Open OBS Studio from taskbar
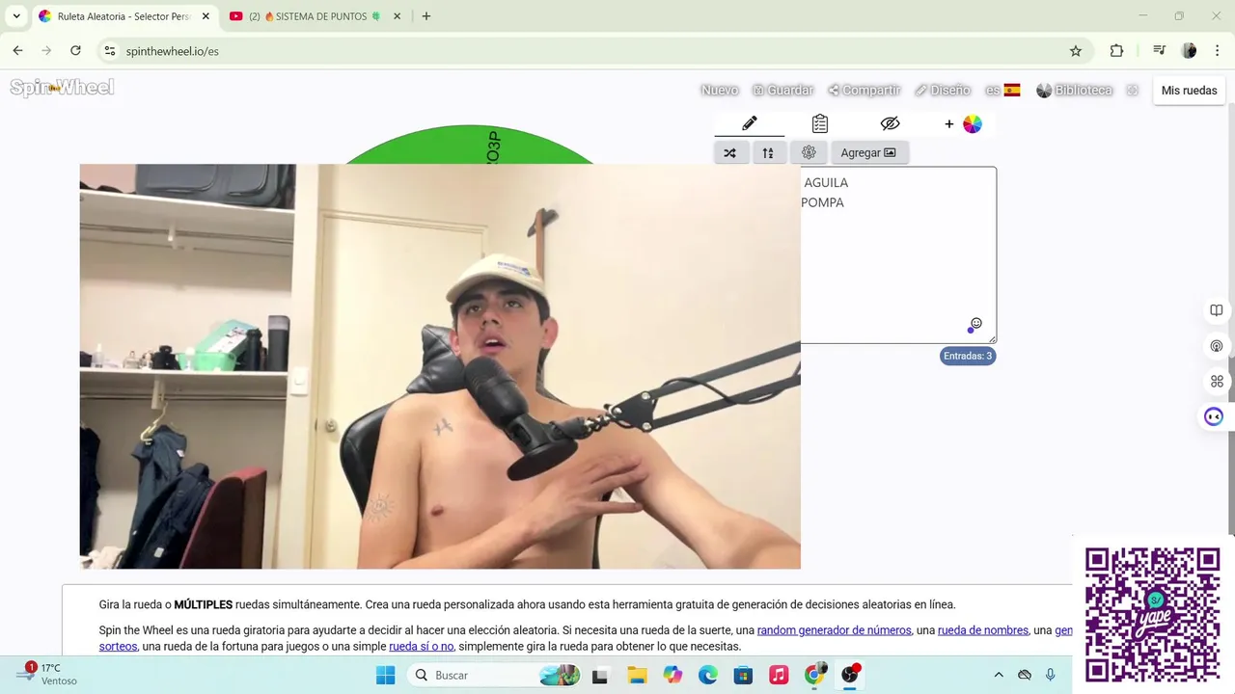 point(850,675)
